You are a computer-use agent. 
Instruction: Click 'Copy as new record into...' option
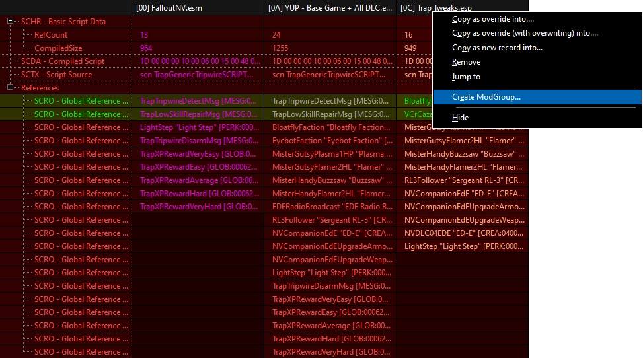point(497,48)
